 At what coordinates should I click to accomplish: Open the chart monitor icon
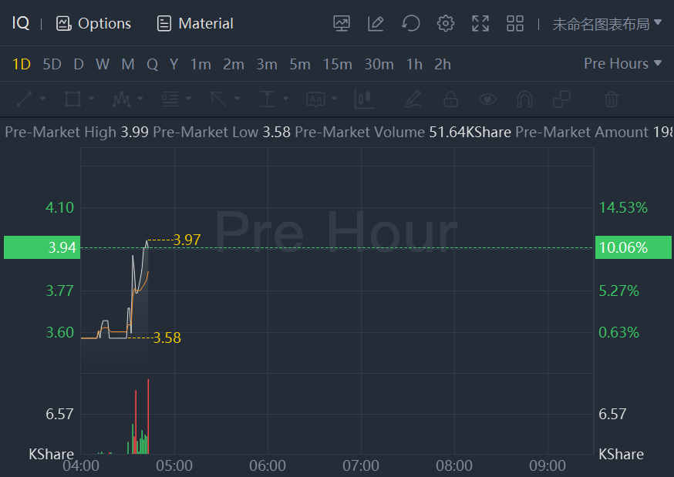342,23
